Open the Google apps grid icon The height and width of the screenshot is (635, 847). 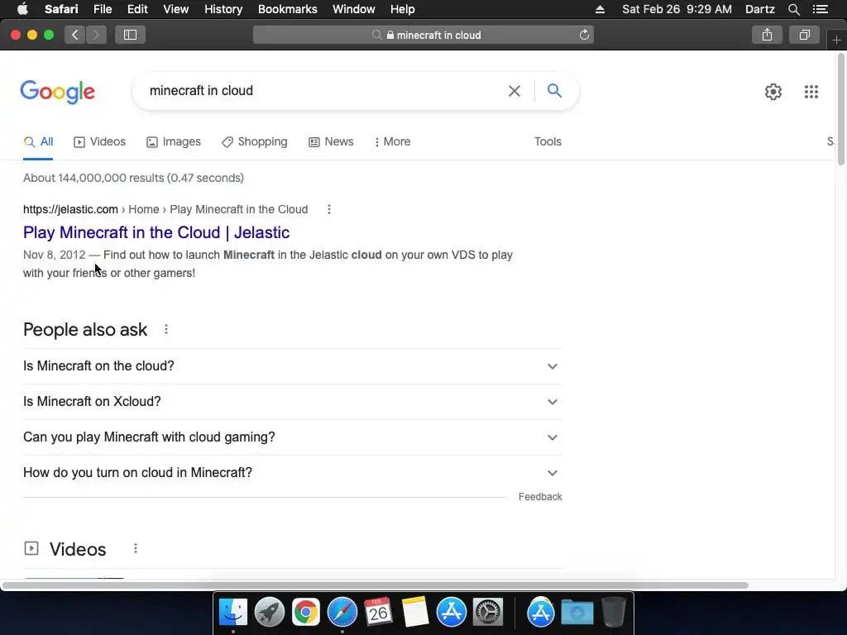click(811, 92)
